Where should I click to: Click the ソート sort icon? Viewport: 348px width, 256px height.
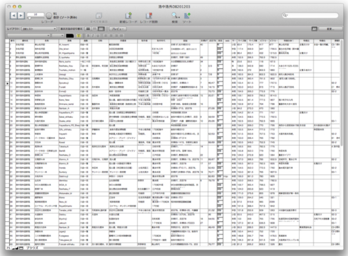pyautogui.click(x=187, y=16)
